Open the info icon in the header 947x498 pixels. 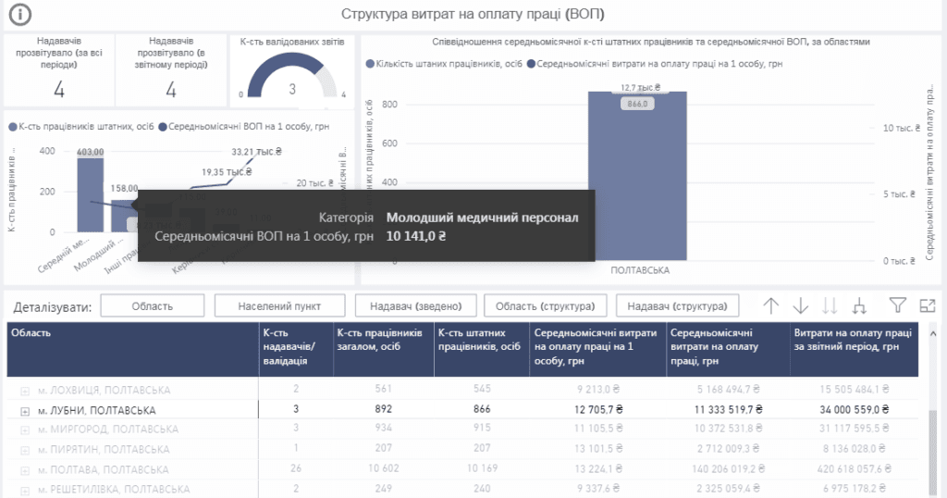pos(20,15)
